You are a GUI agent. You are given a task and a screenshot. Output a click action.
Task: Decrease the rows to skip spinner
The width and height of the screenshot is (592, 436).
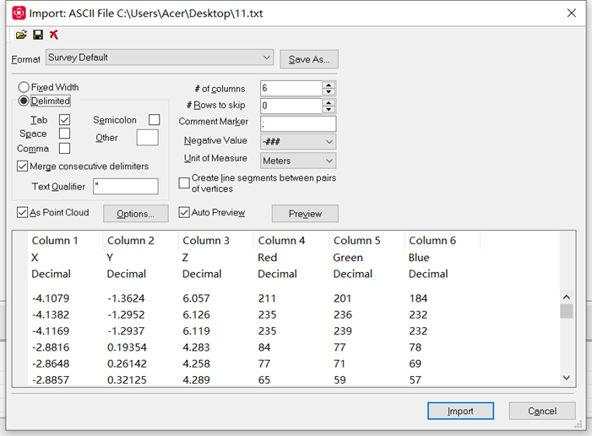tap(329, 110)
